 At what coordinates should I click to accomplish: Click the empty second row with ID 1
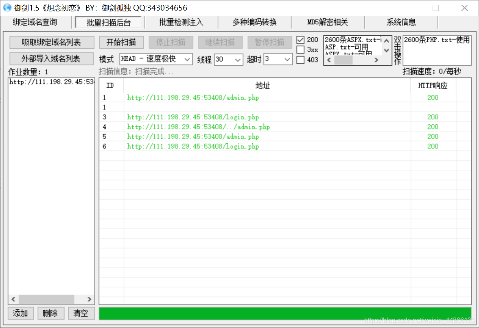[285, 107]
